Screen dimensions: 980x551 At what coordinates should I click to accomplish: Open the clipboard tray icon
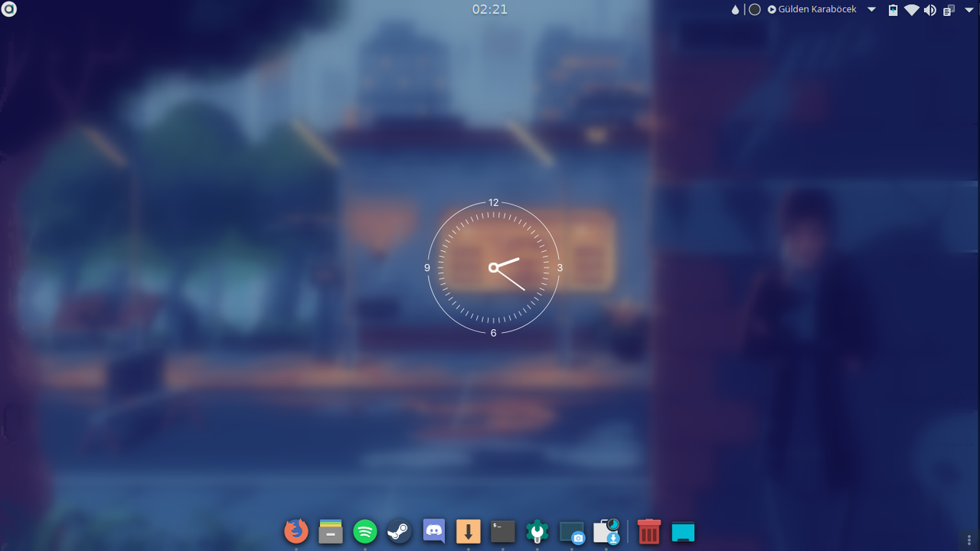(949, 10)
